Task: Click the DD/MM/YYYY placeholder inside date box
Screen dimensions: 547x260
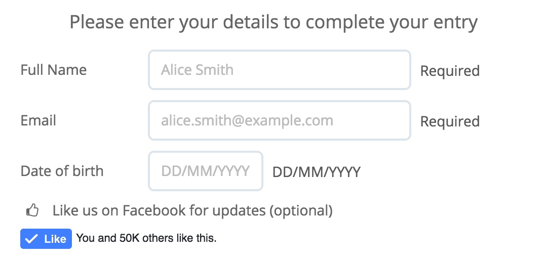Action: coord(205,171)
